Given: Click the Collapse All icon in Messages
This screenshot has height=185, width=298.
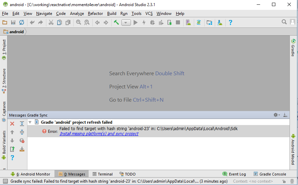Looking at the screenshot, I should pyautogui.click(x=22, y=132).
